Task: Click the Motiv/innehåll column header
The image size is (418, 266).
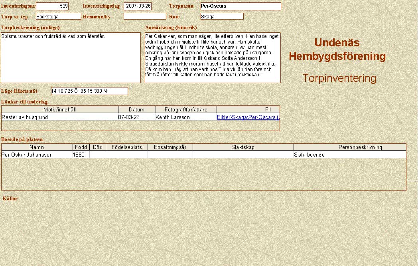Action: 60,109
